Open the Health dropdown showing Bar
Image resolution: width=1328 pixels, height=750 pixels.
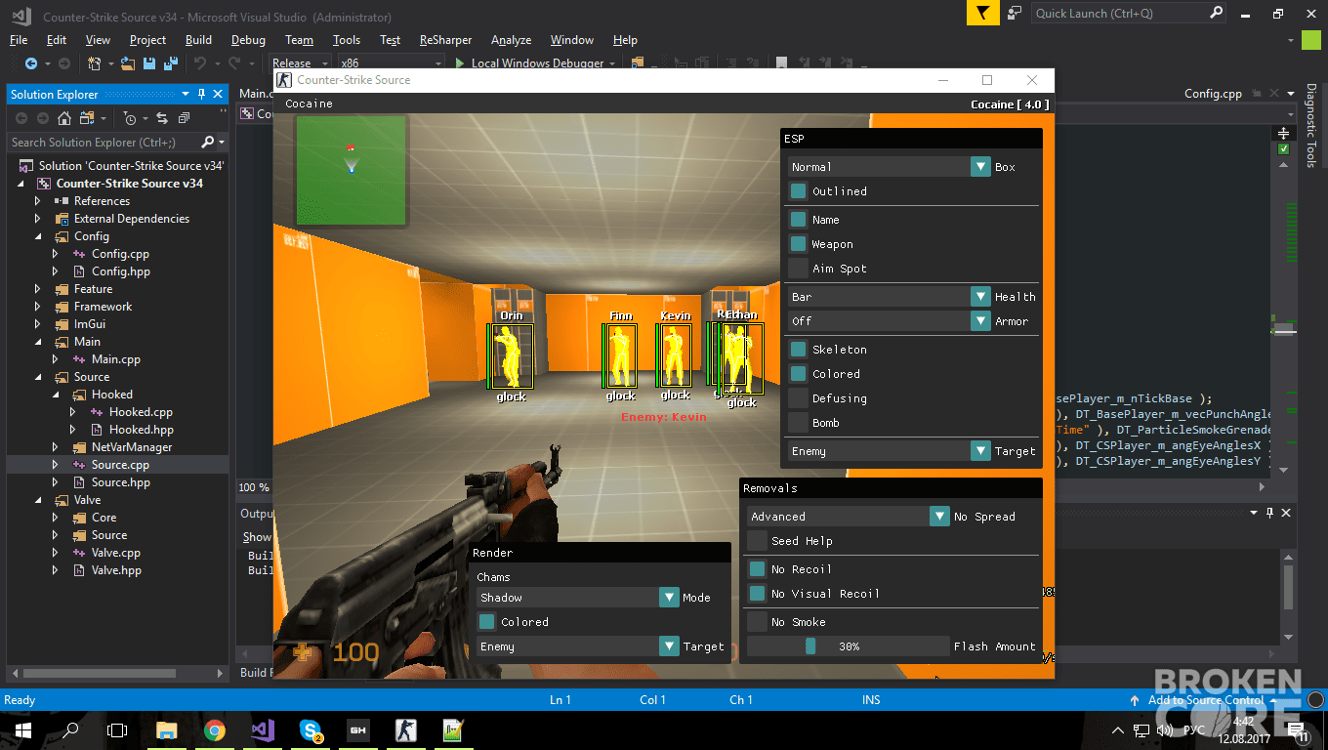point(890,297)
